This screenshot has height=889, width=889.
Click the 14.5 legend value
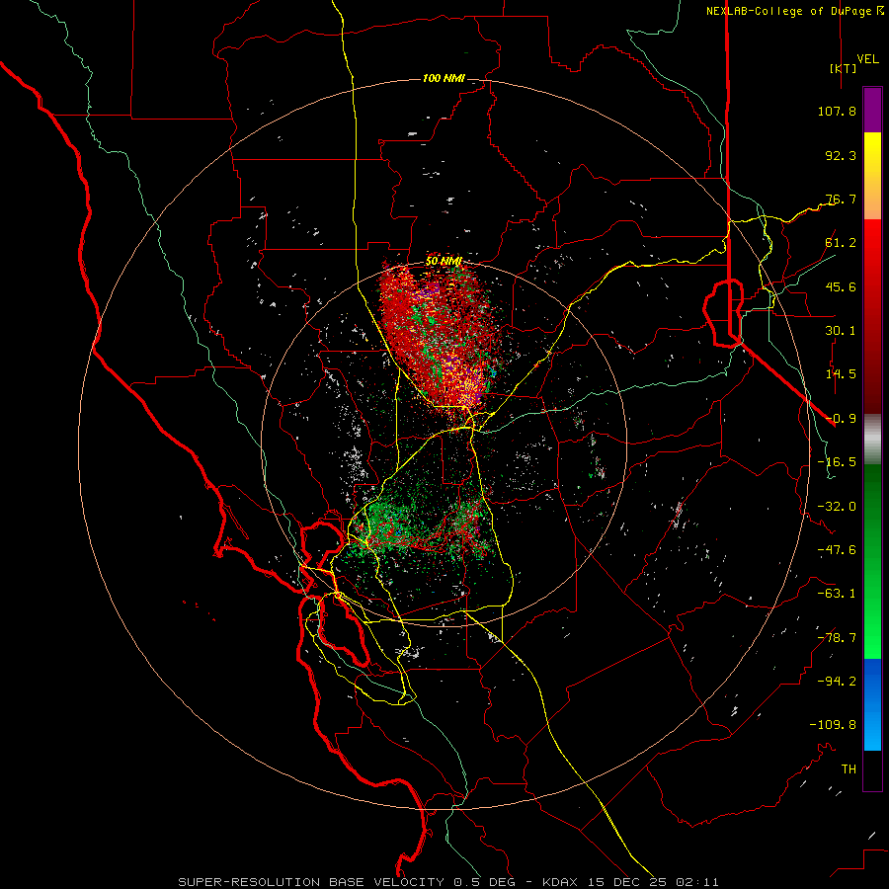pyautogui.click(x=841, y=374)
